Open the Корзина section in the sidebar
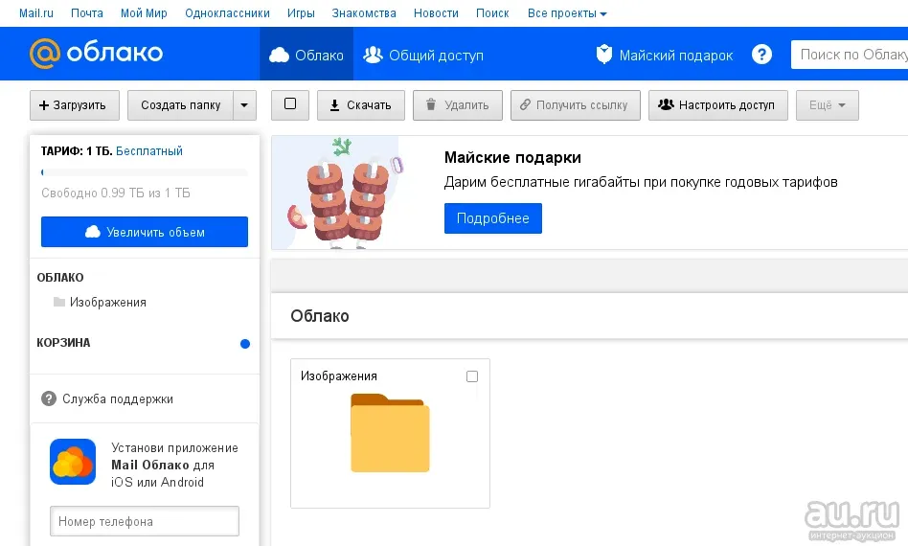This screenshot has width=908, height=546. (x=64, y=343)
